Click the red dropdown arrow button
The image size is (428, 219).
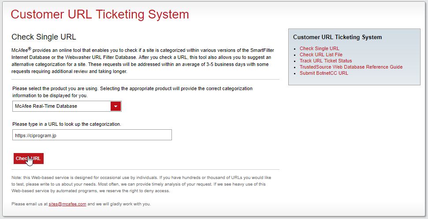pos(116,106)
